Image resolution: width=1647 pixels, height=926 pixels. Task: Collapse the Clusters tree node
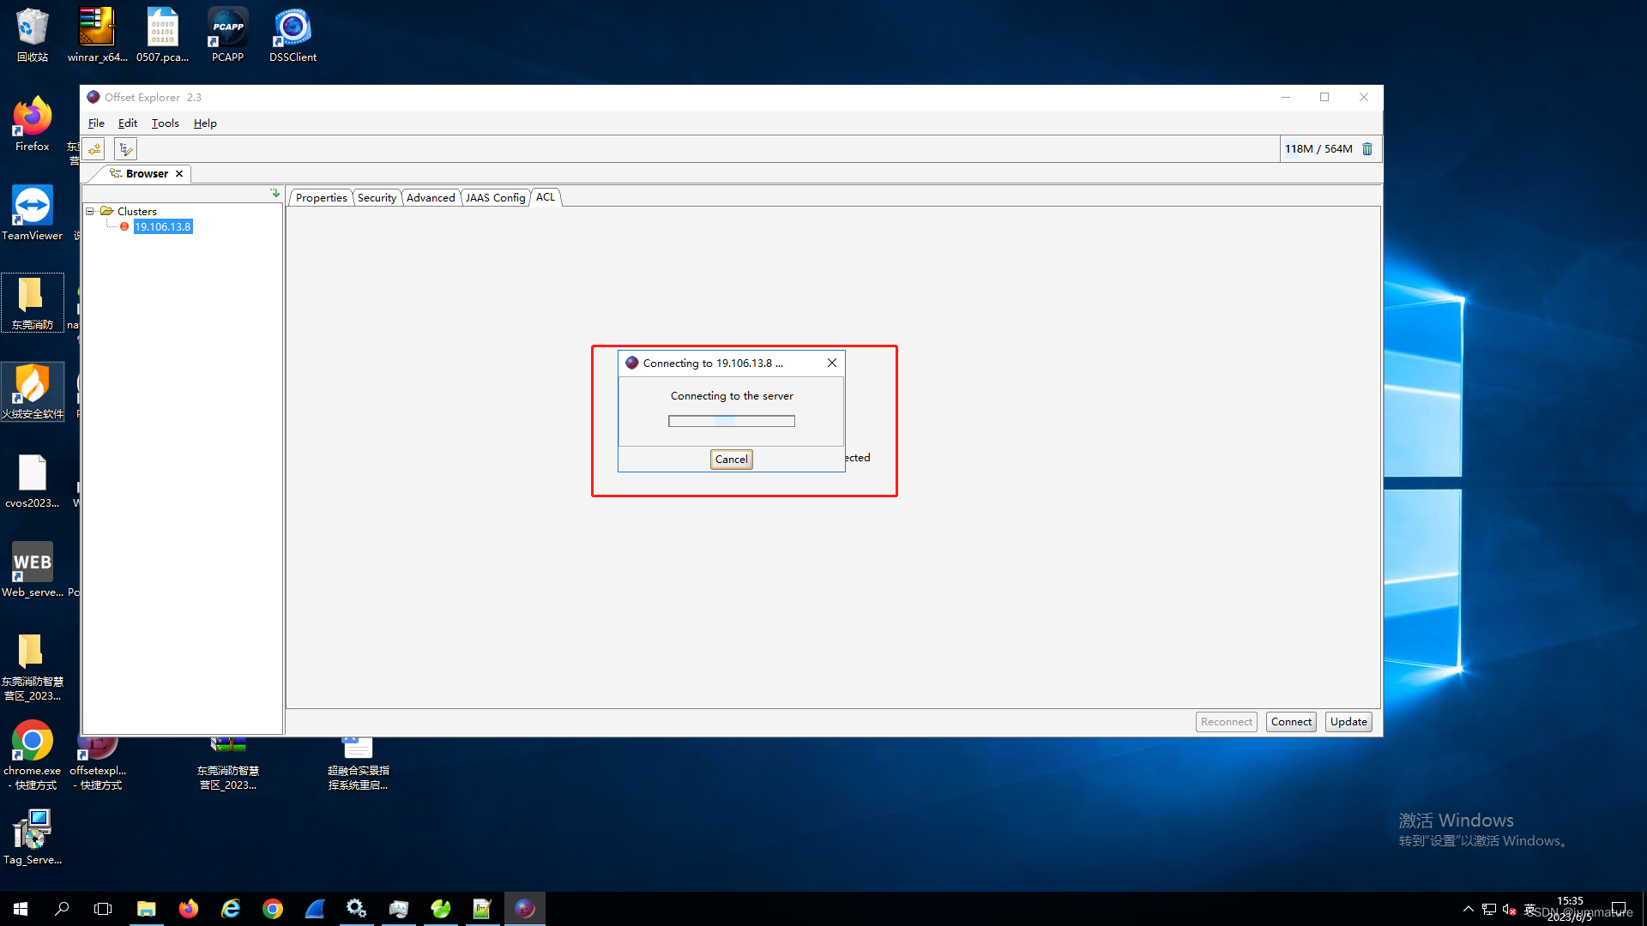[89, 211]
